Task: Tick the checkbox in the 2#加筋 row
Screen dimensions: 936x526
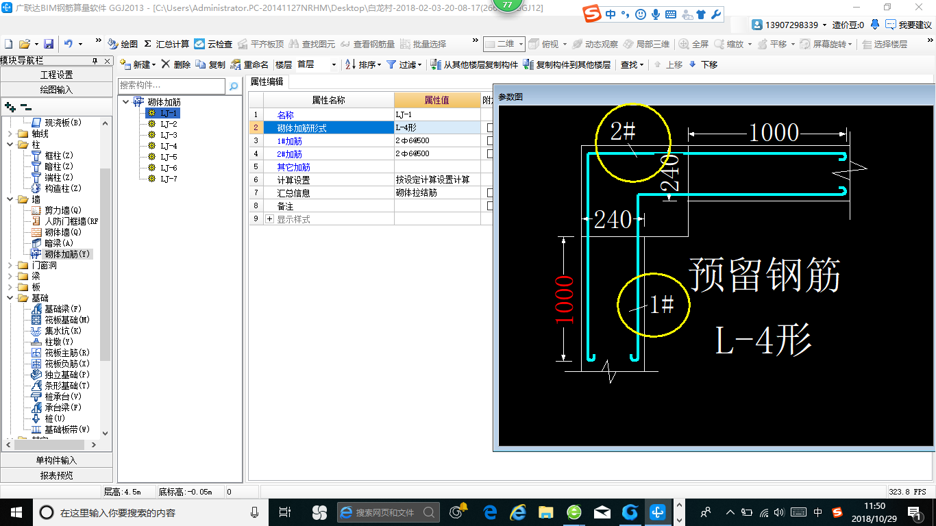Action: coord(489,153)
